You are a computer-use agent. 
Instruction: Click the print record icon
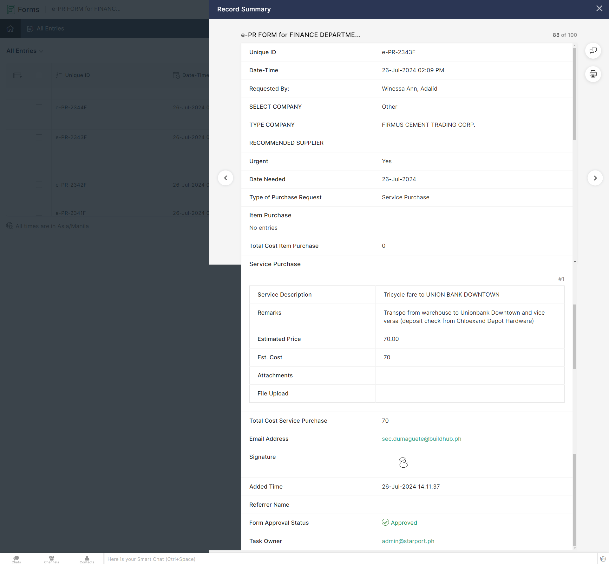point(593,74)
